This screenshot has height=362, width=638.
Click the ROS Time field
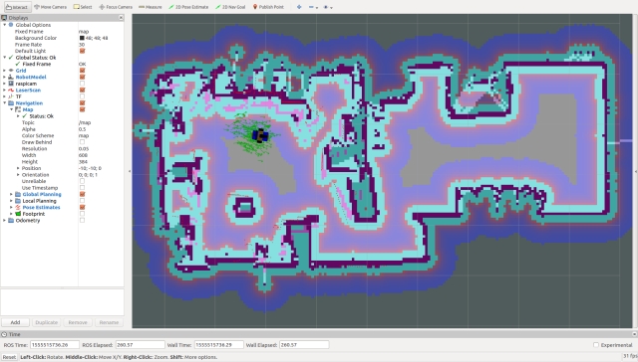point(55,345)
